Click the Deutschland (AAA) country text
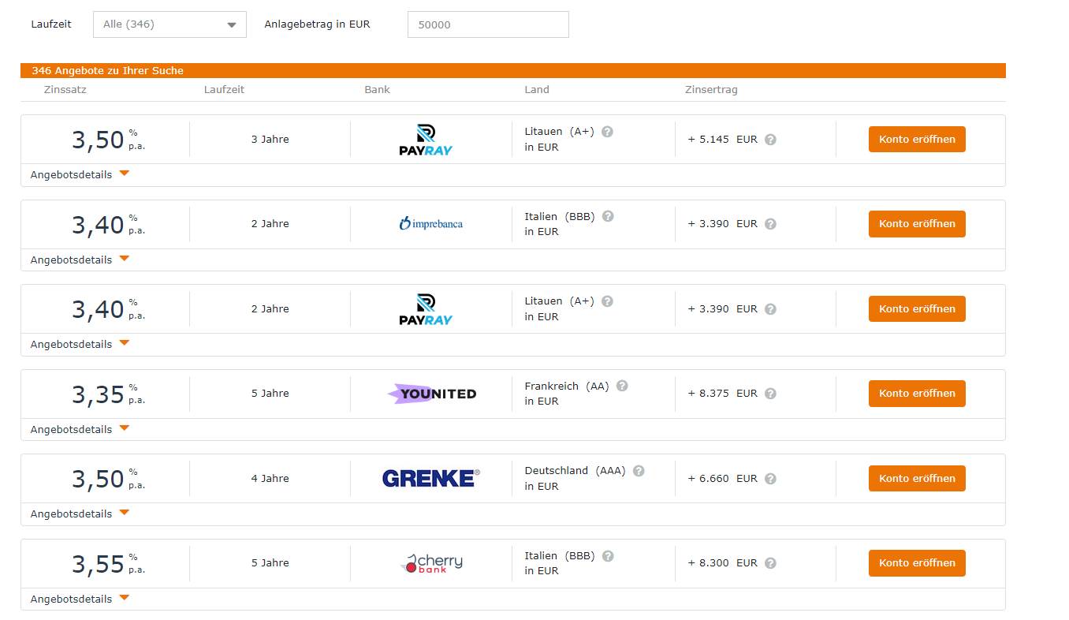The width and height of the screenshot is (1069, 620). coord(575,471)
